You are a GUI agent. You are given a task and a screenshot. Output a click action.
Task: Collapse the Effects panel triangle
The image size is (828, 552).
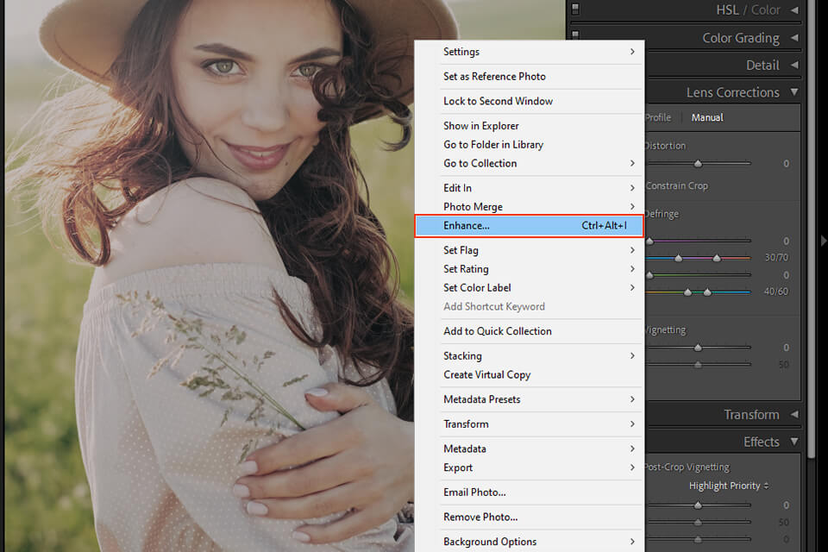point(793,442)
